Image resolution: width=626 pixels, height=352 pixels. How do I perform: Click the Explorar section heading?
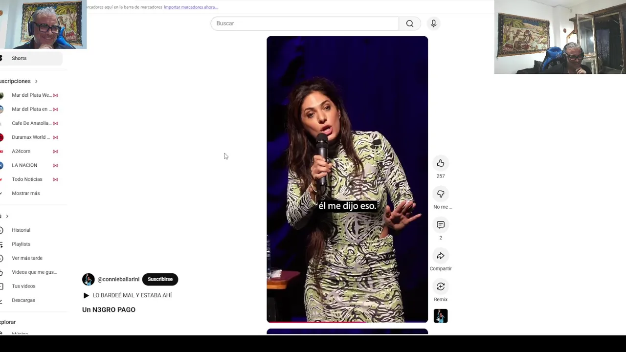coord(8,322)
